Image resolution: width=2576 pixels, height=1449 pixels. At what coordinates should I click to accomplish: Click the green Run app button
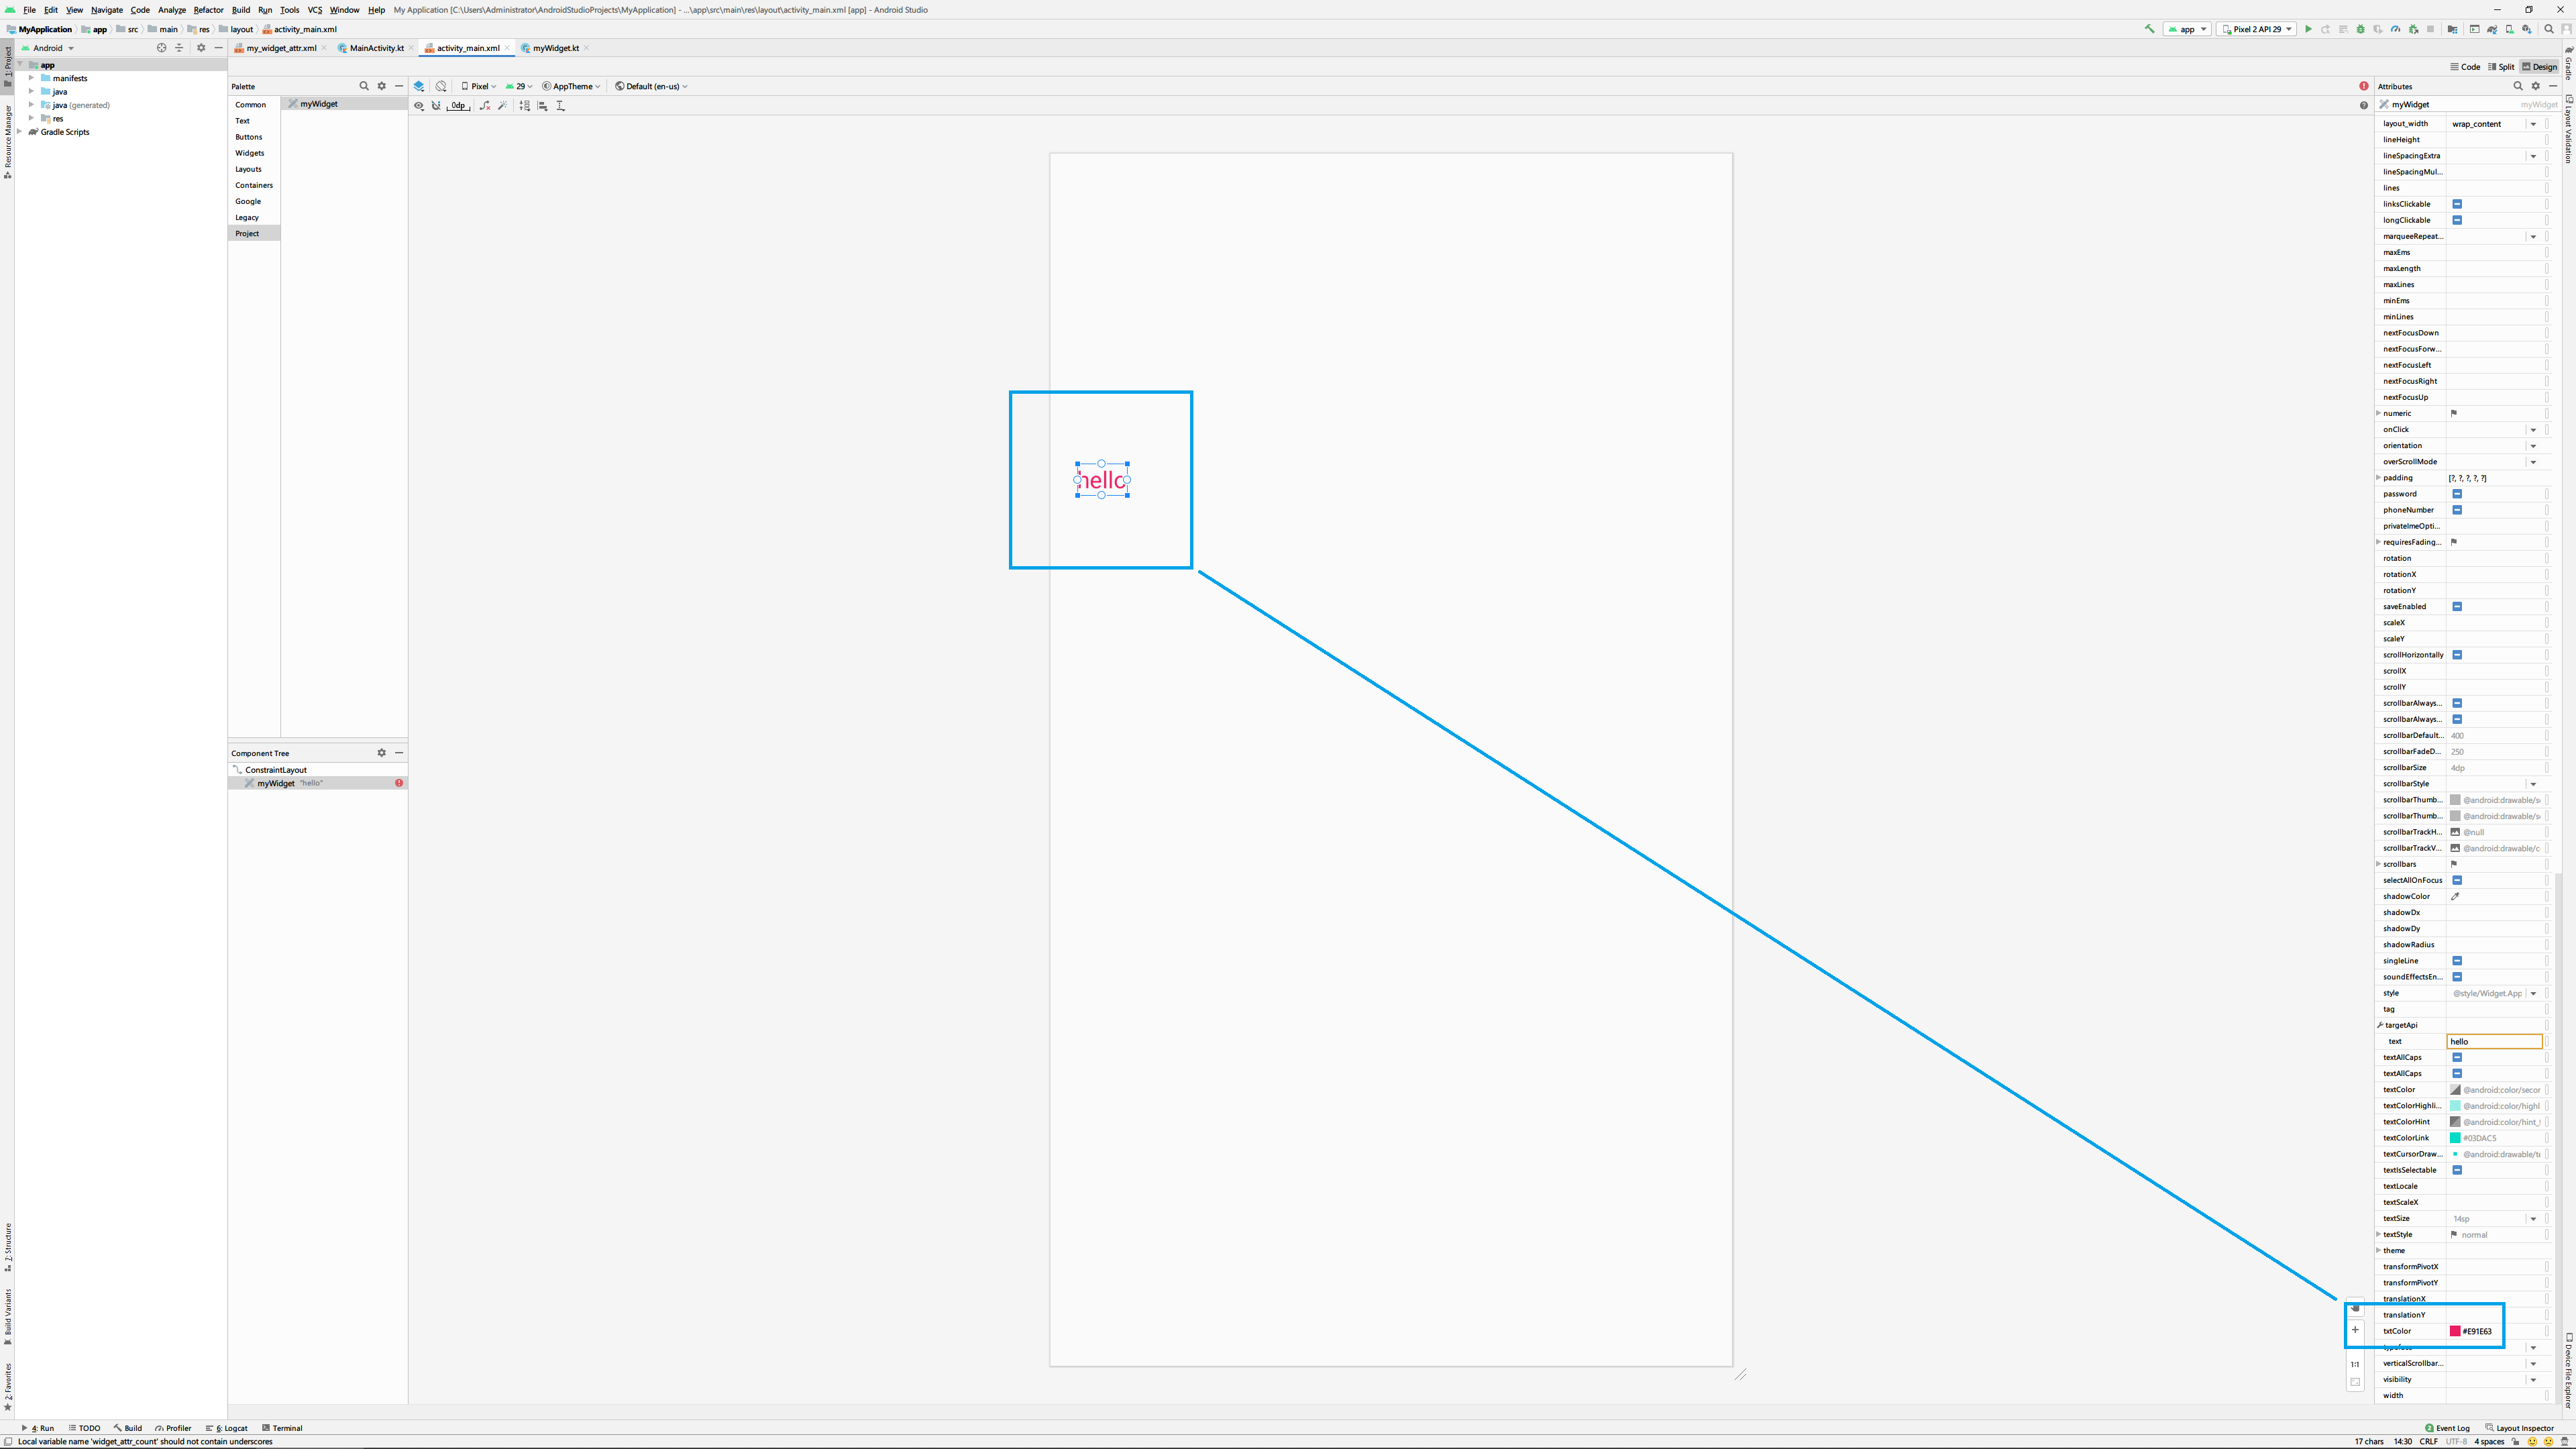(2308, 29)
